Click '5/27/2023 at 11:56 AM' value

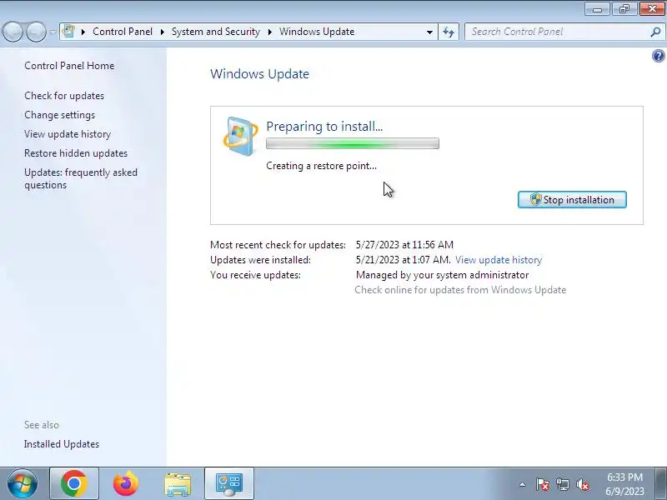(x=404, y=245)
